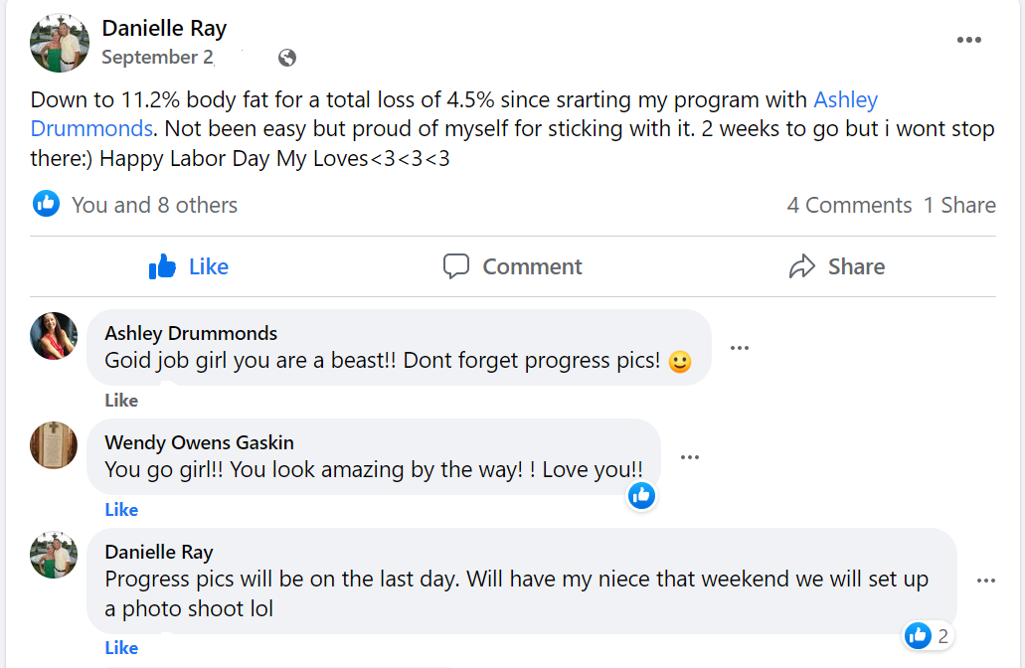Image resolution: width=1025 pixels, height=668 pixels.
Task: View the 4 Comments count
Action: (849, 205)
